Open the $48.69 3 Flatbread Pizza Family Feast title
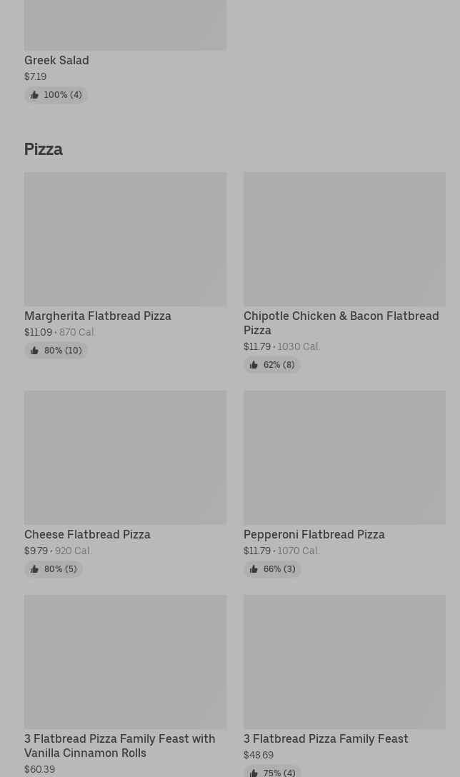This screenshot has height=777, width=460. 326,738
